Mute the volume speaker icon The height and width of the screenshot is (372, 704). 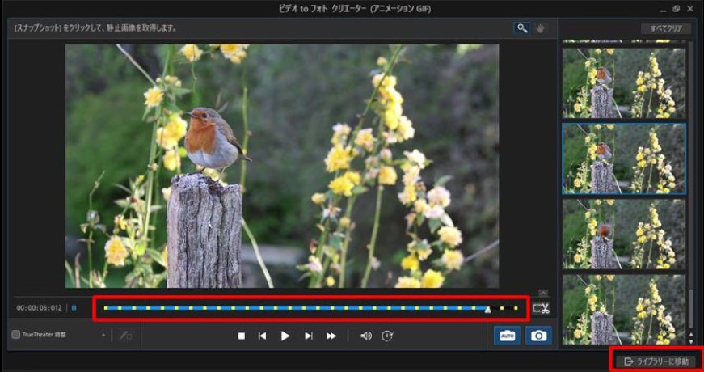(366, 336)
